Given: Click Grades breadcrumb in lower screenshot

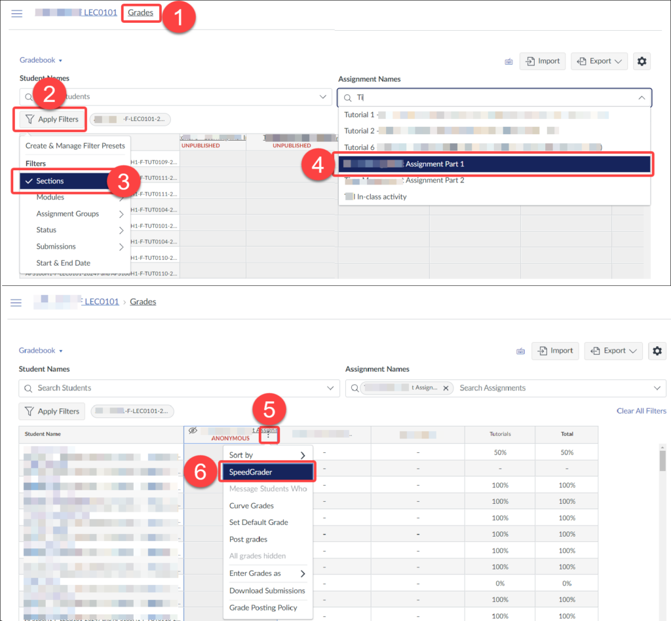Looking at the screenshot, I should 143,302.
